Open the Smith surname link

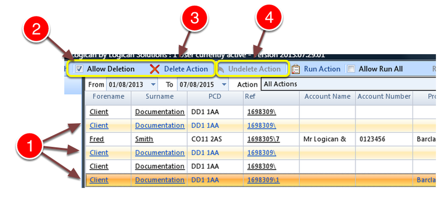click(144, 139)
